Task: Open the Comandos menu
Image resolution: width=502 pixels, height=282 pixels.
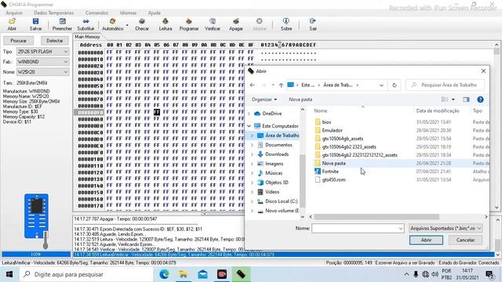Action: (96, 13)
